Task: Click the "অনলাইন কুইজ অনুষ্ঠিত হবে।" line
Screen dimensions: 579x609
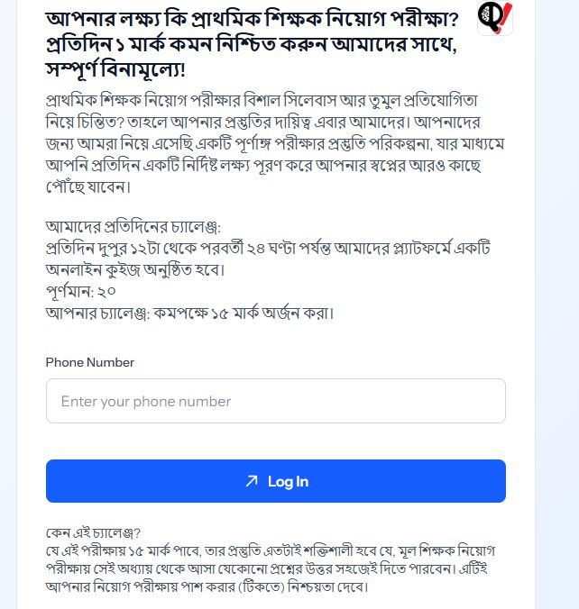Action: (x=135, y=270)
